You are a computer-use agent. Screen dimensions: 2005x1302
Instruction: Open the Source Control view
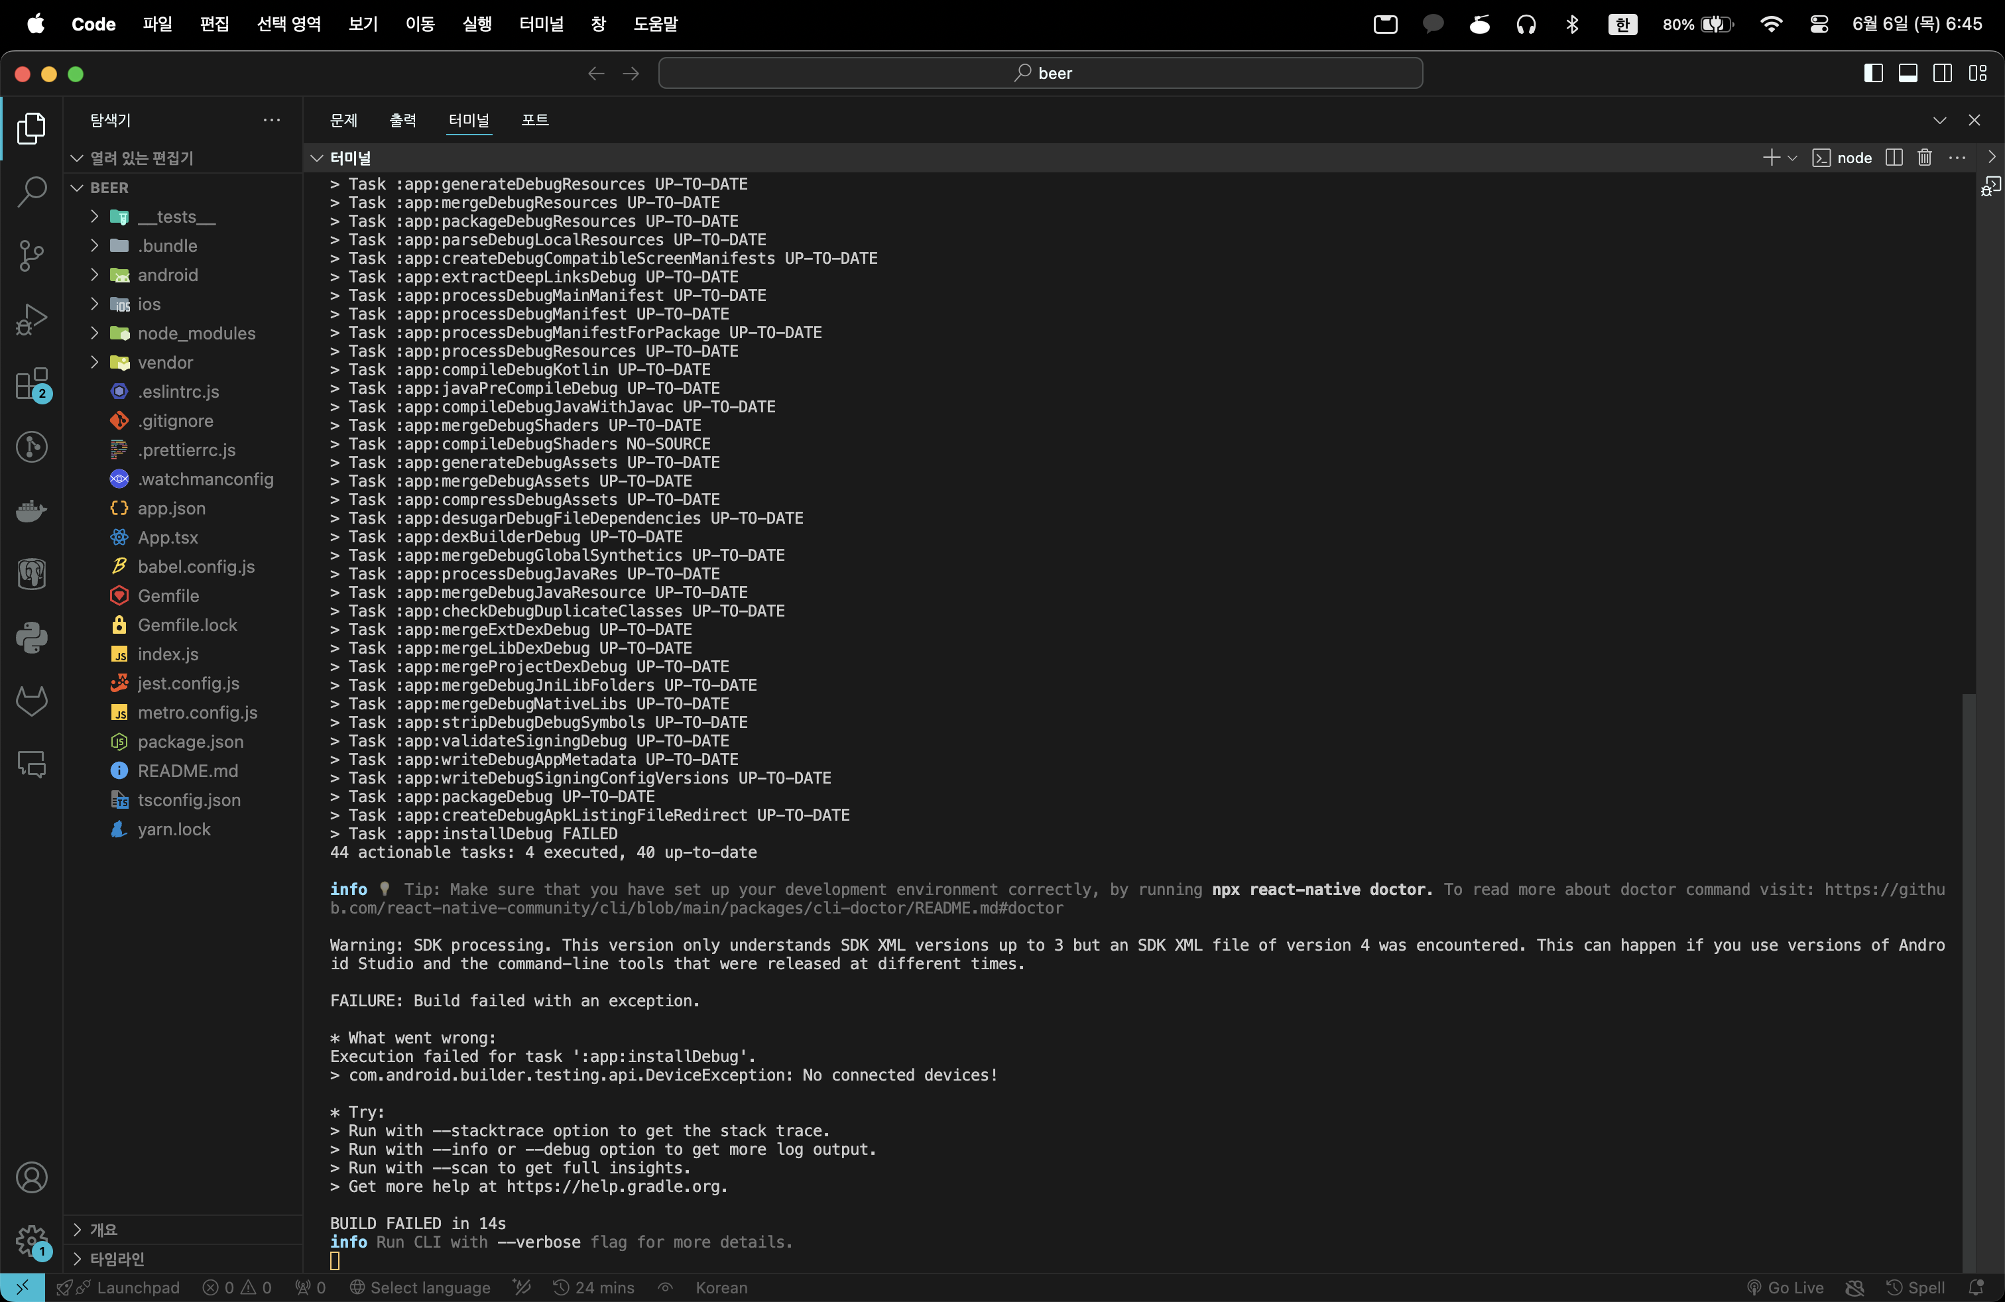31,255
